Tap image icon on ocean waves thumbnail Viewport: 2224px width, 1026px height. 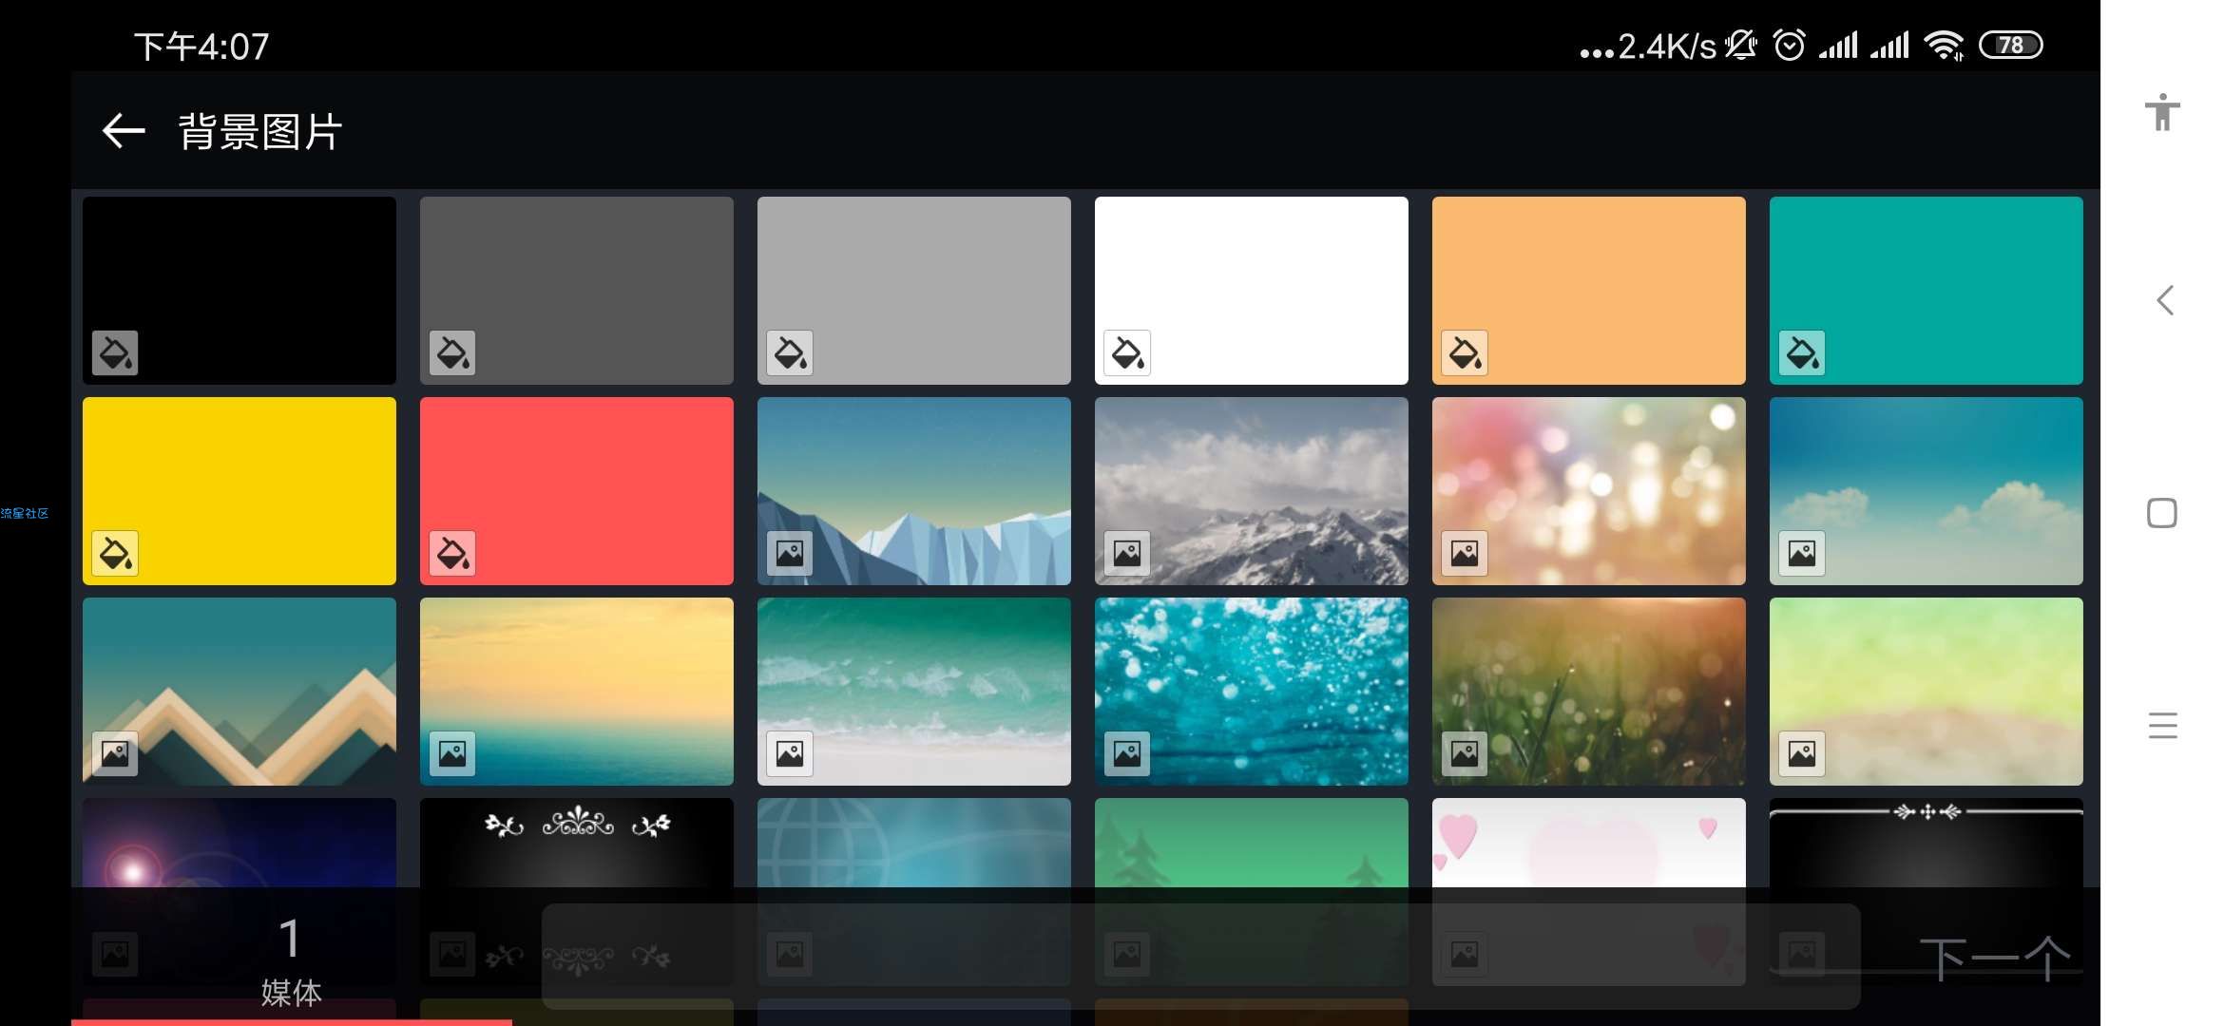coord(790,753)
